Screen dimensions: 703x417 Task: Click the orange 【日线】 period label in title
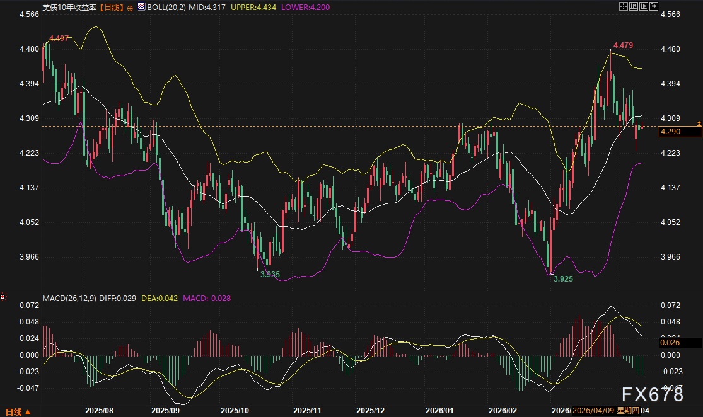coord(112,7)
